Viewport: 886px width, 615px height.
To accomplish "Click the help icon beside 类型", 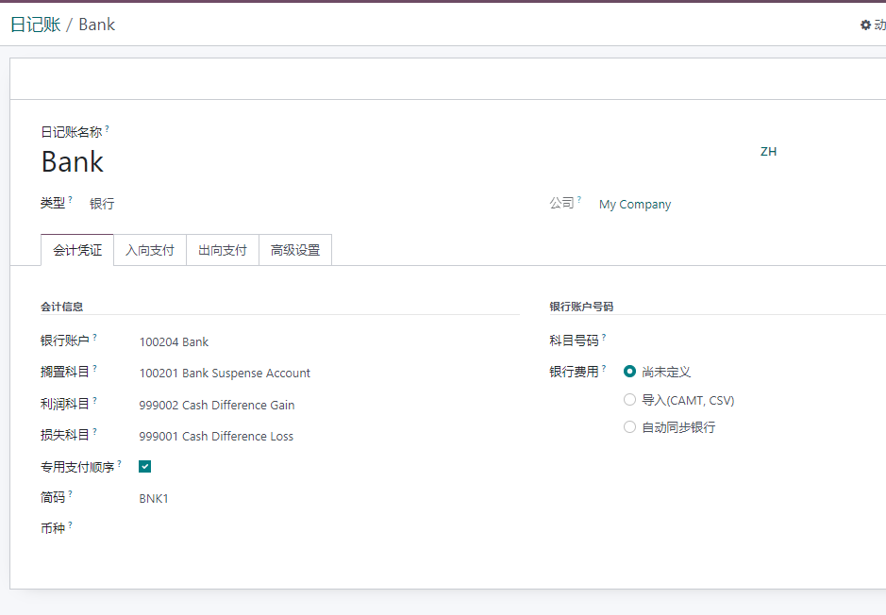I will (x=70, y=199).
